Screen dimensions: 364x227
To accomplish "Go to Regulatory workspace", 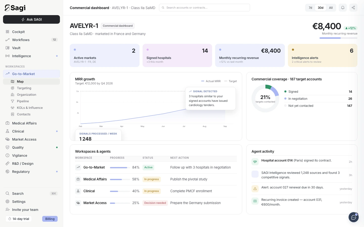I will tap(31, 172).
